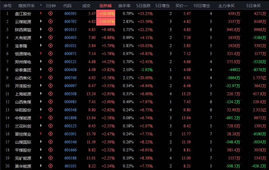Screen dimensions: 269x170
Task: Click red marker icon next to 恒源煤电
Action: click(41, 54)
